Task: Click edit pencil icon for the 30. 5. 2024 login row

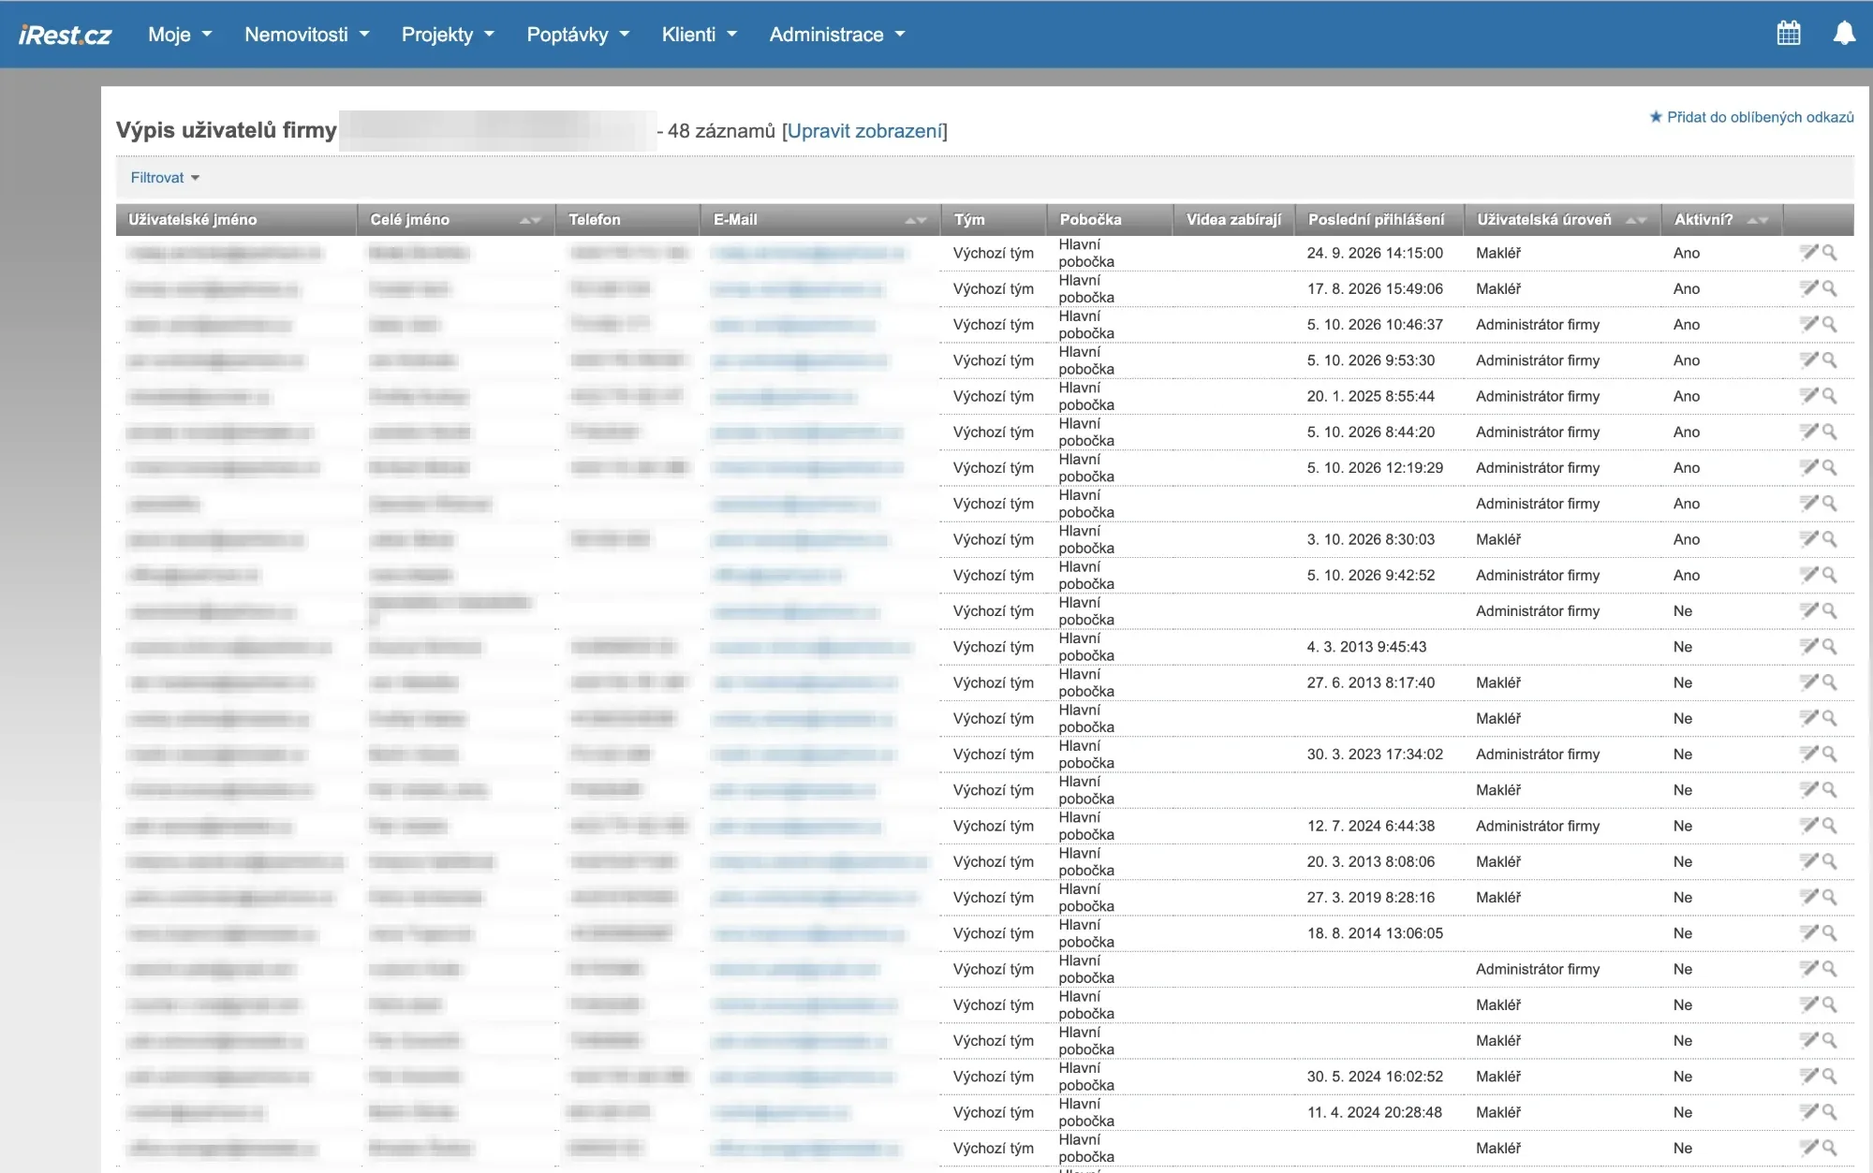Action: 1808,1077
